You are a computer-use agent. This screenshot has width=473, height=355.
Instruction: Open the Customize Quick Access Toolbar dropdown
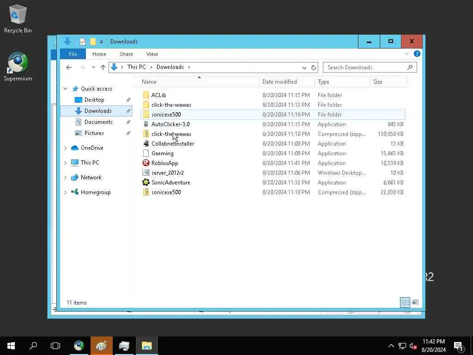pos(101,42)
